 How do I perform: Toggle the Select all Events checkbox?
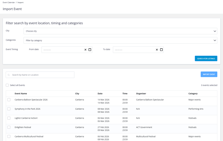7,85
